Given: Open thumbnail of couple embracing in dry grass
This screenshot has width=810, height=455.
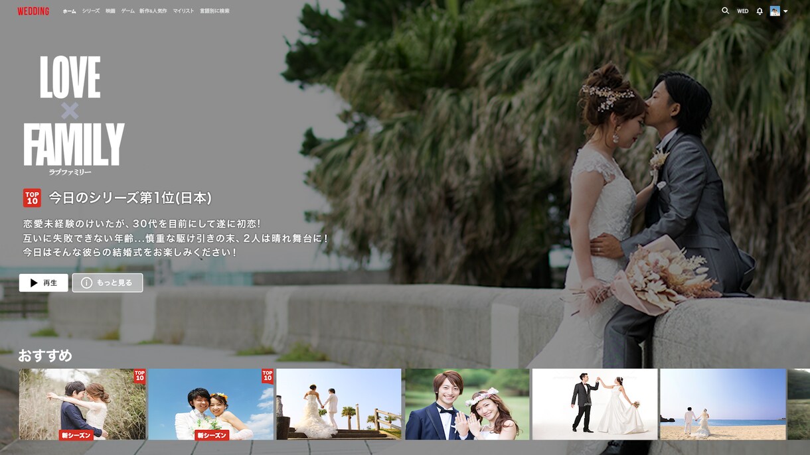Looking at the screenshot, I should point(82,405).
